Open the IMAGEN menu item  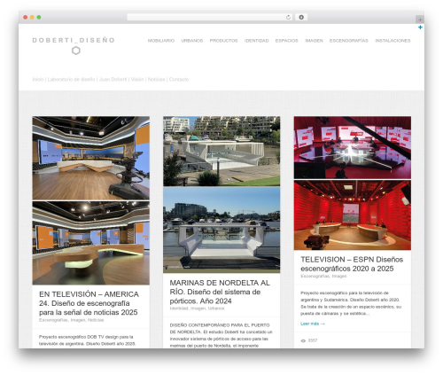click(314, 41)
